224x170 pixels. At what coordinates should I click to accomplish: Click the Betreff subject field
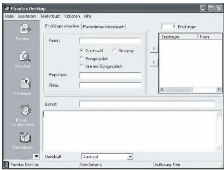[x=147, y=104]
